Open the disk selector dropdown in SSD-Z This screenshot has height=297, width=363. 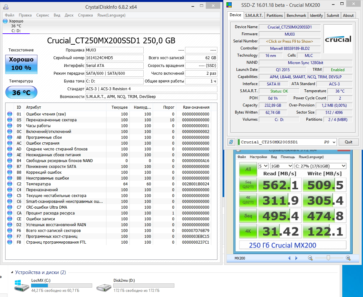334,142
